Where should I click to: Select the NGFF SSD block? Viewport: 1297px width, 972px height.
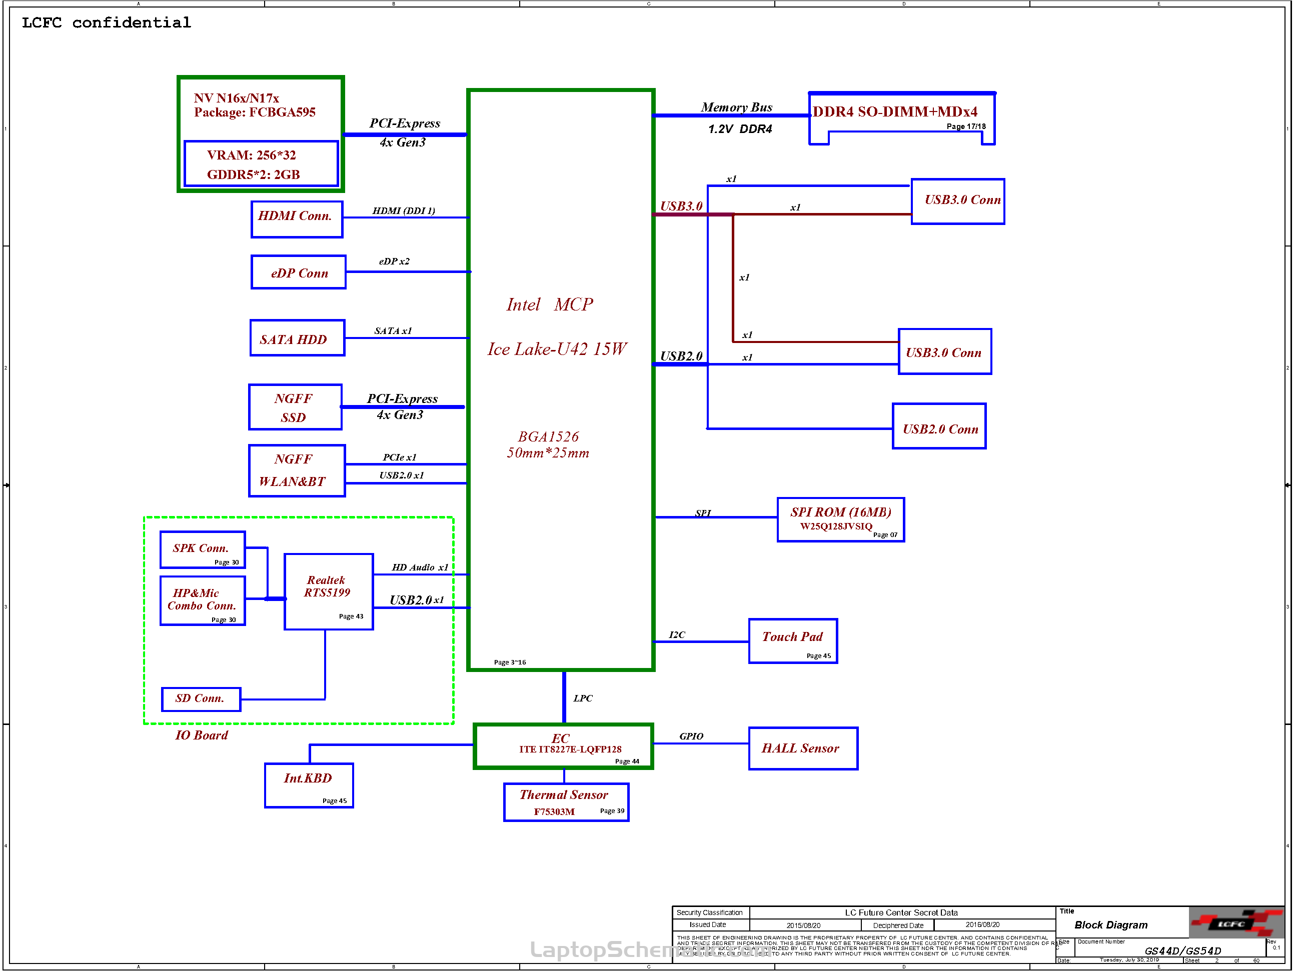tap(295, 407)
